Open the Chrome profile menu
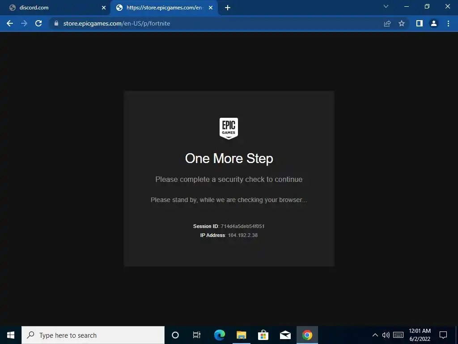This screenshot has width=458, height=344. (434, 23)
